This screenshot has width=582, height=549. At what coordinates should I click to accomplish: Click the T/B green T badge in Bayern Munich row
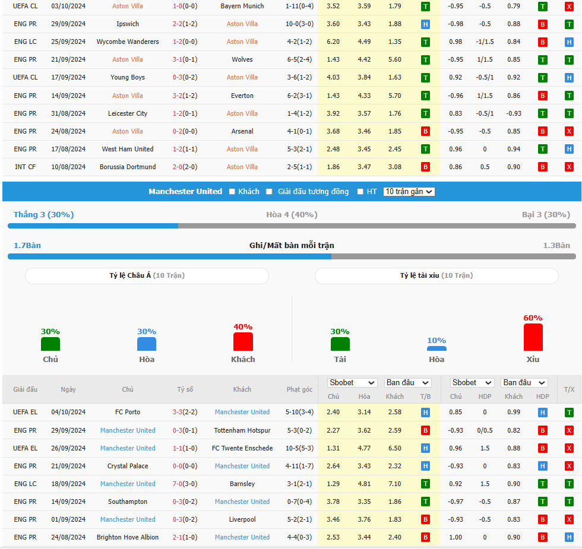point(425,7)
